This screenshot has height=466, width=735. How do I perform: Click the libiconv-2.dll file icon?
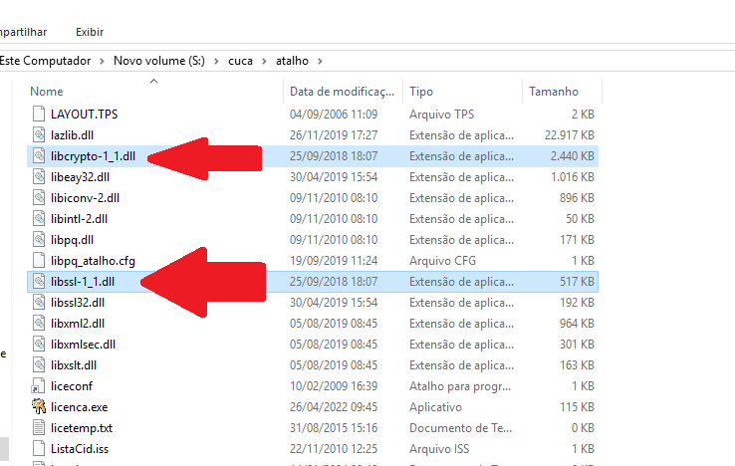coord(39,198)
